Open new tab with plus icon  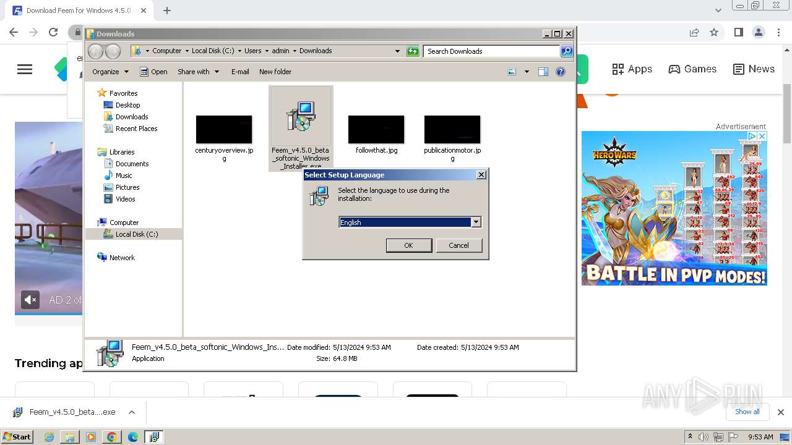pyautogui.click(x=167, y=11)
